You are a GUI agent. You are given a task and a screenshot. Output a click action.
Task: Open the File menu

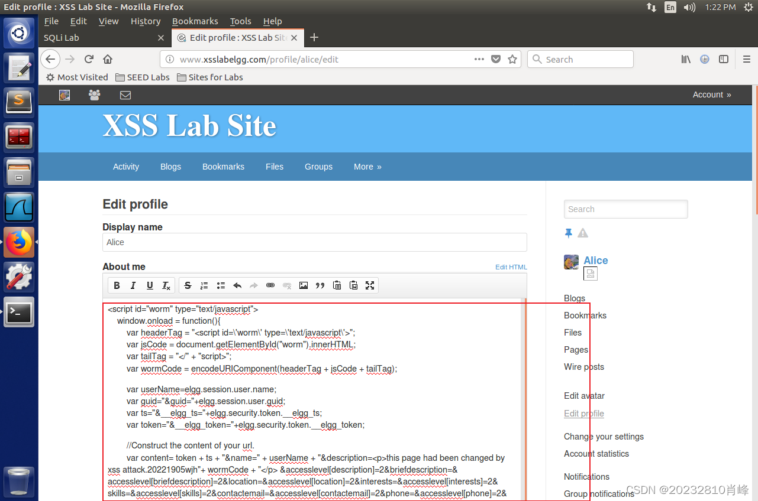51,21
